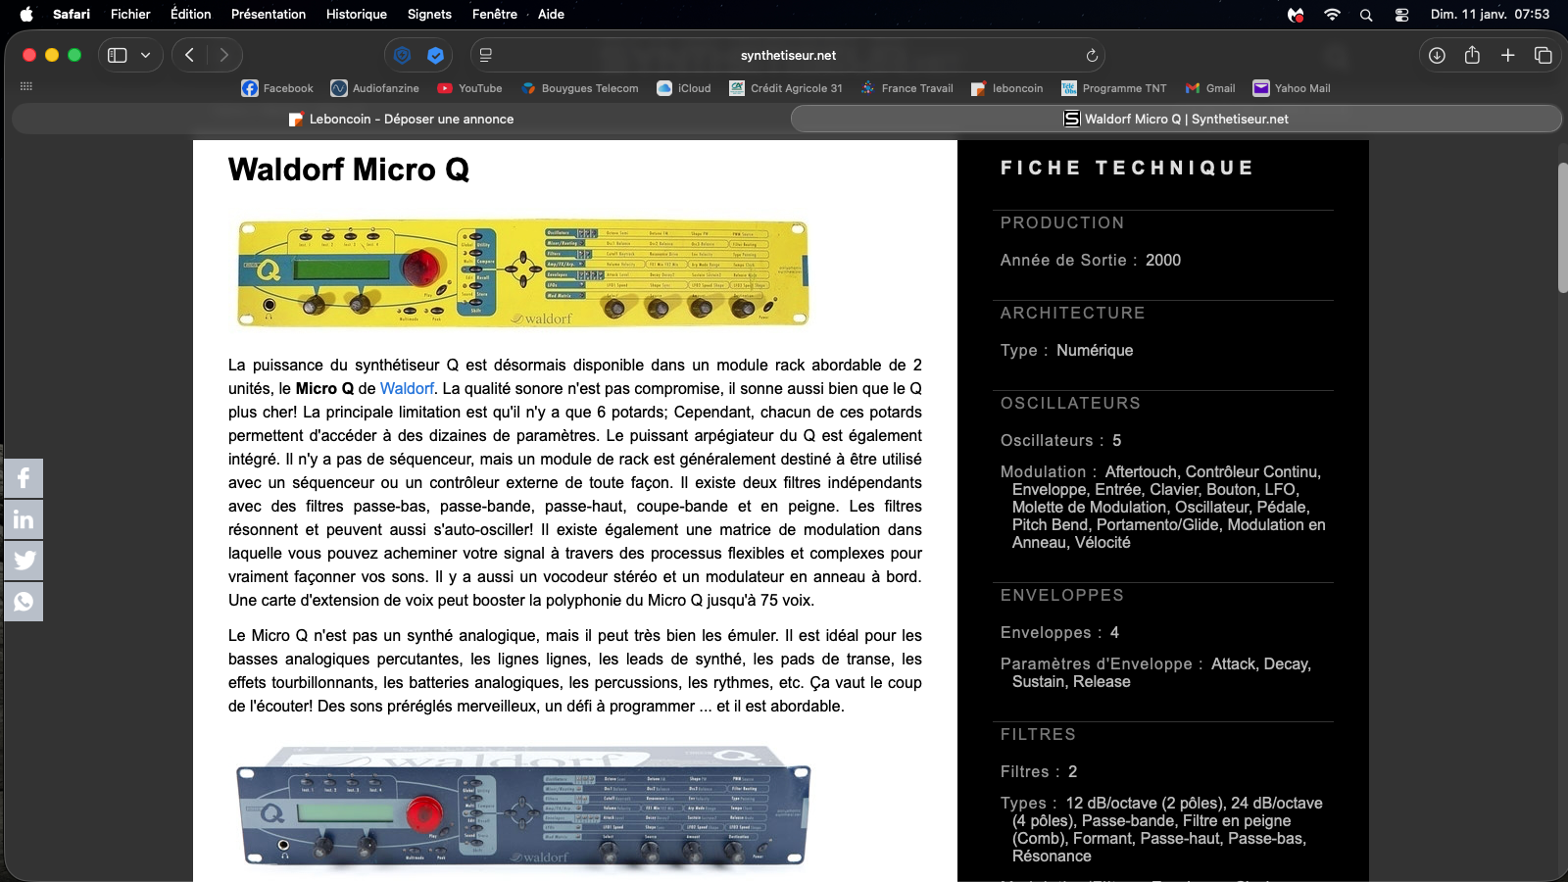
Task: Open a new tab with plus button
Action: click(x=1508, y=55)
